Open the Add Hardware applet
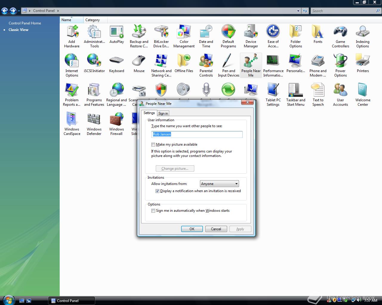The width and height of the screenshot is (382, 305). [x=72, y=36]
